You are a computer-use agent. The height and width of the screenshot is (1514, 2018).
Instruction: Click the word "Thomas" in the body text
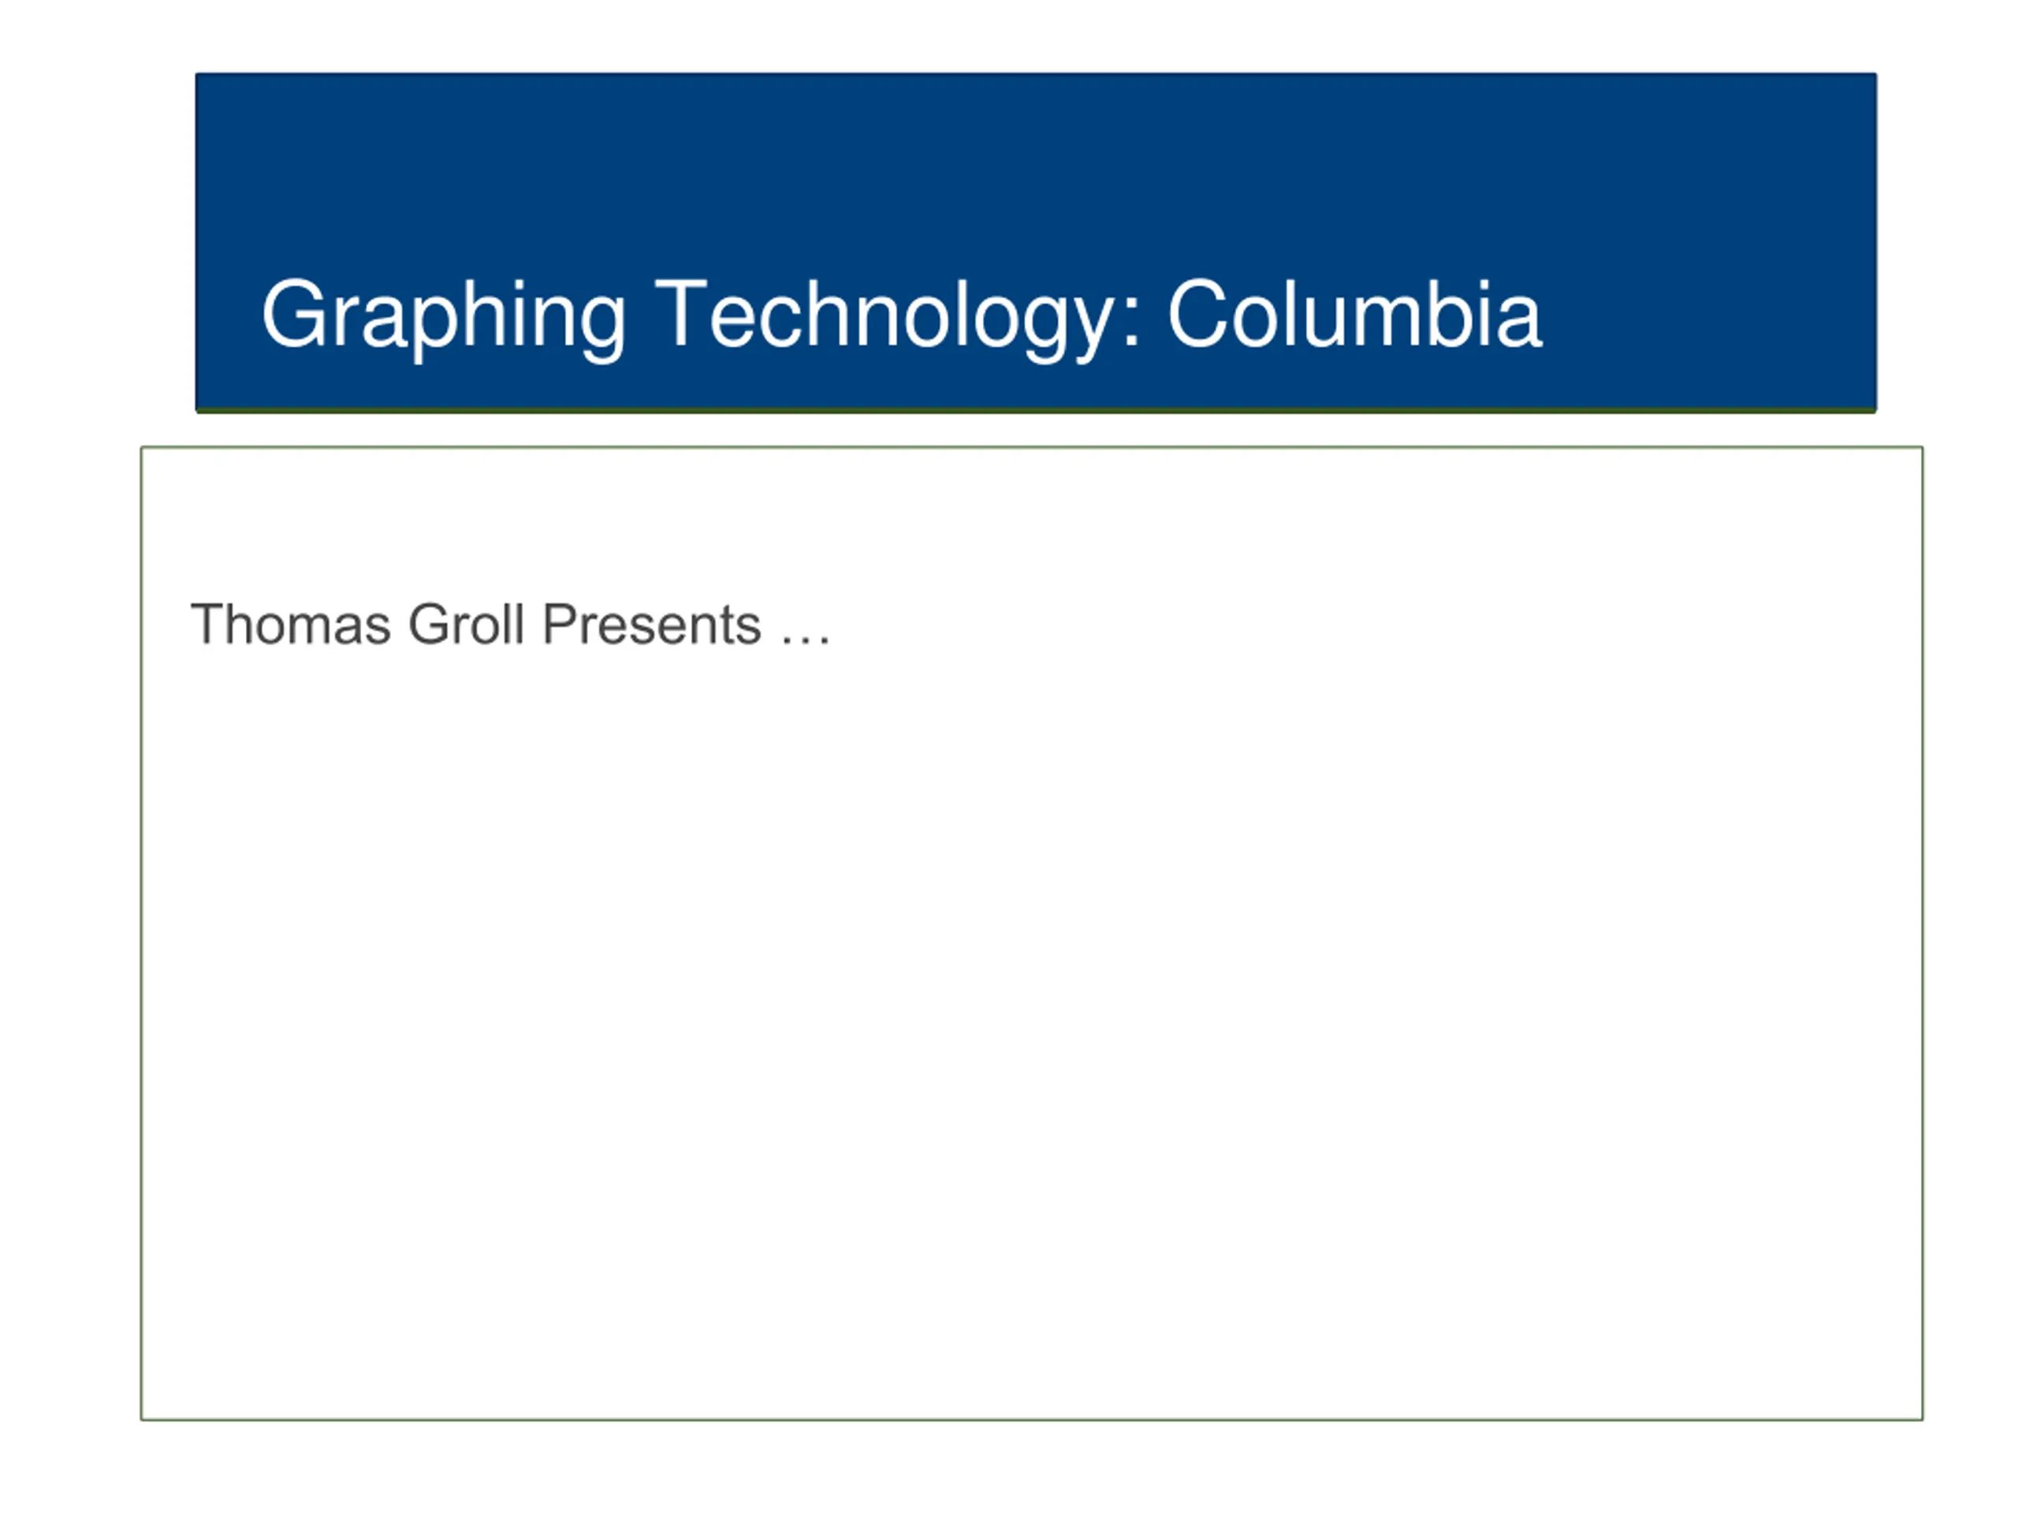point(291,625)
